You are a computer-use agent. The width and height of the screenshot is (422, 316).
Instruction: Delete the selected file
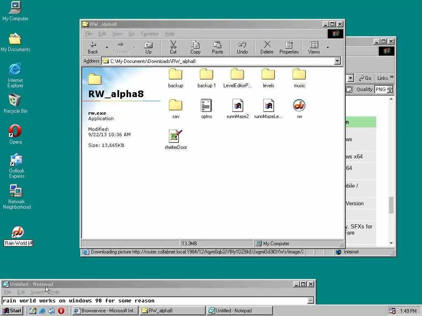(x=267, y=48)
